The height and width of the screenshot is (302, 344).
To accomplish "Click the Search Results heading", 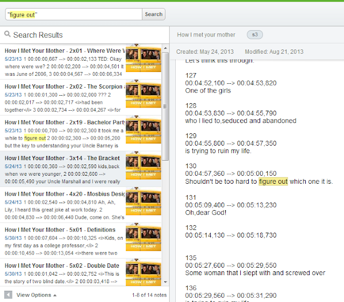I will [38, 35].
